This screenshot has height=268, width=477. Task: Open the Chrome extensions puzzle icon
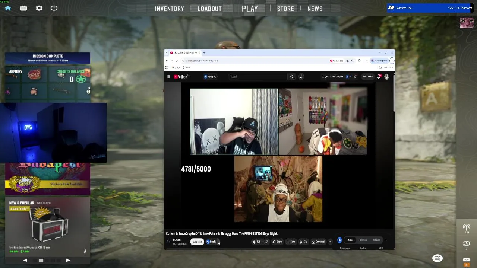click(x=359, y=61)
